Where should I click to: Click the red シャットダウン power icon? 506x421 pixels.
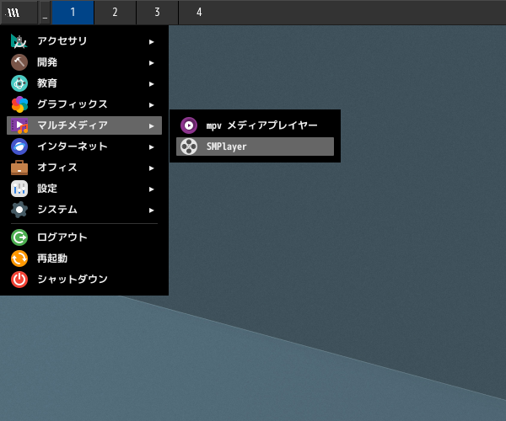tap(19, 280)
